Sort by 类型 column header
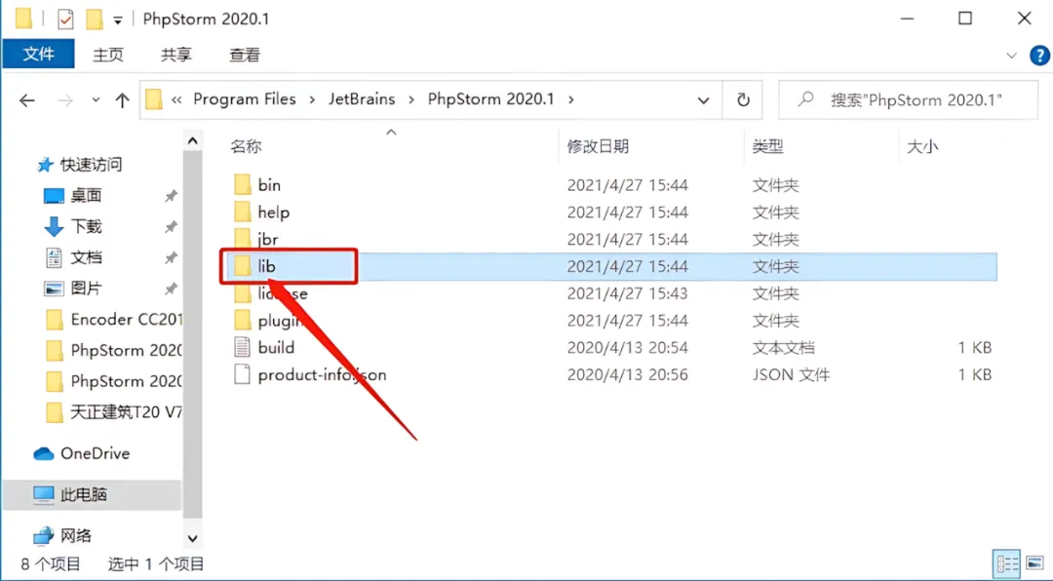The width and height of the screenshot is (1053, 581). pos(767,146)
